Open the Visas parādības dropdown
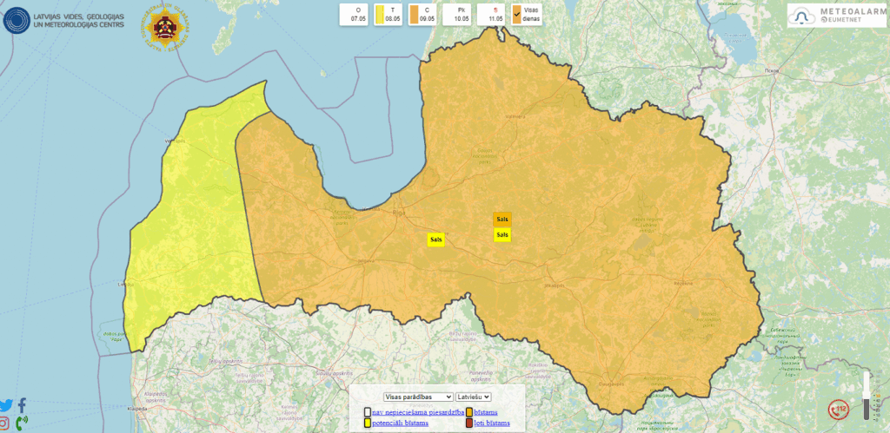The image size is (890, 433). pyautogui.click(x=418, y=396)
